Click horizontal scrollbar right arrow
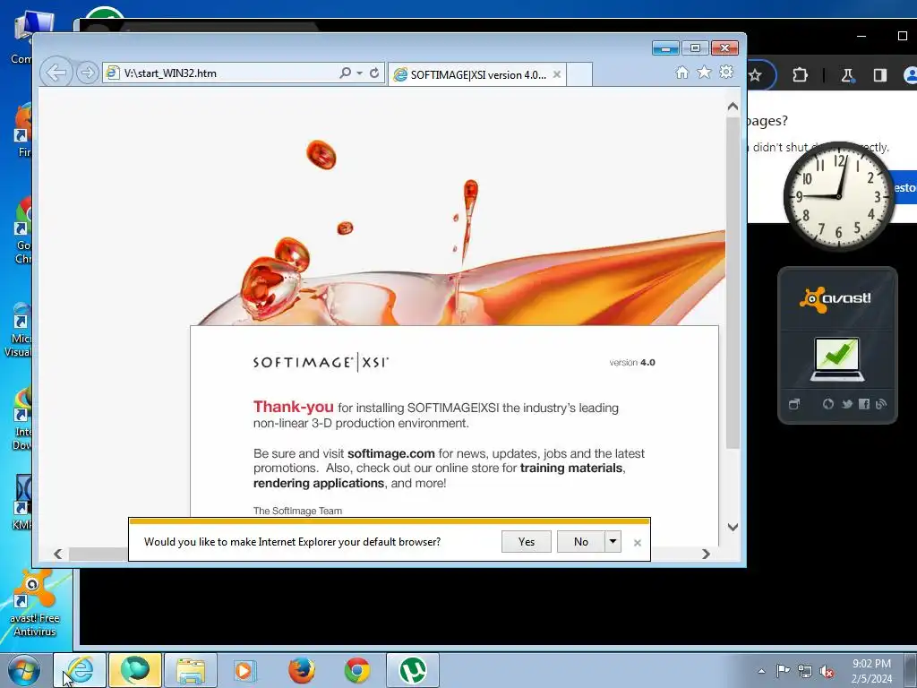 [706, 554]
